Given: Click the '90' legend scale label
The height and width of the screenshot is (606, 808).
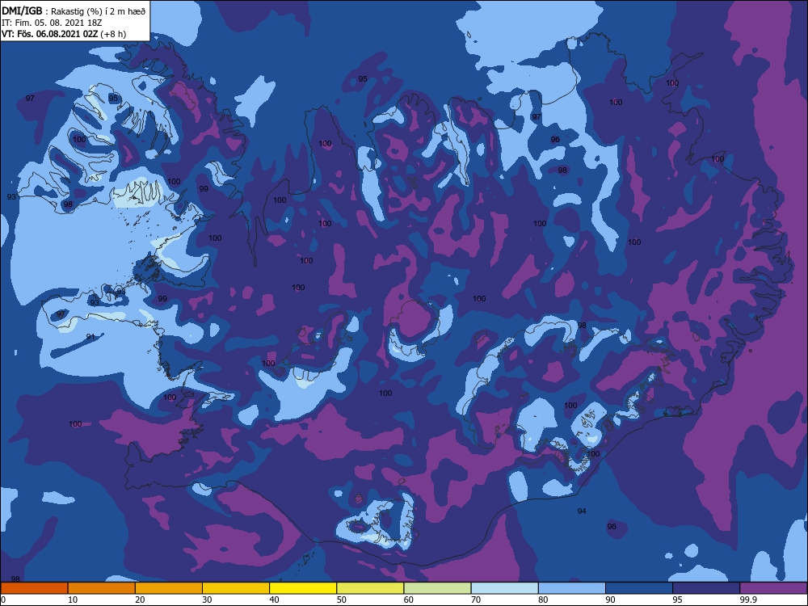Looking at the screenshot, I should 610,600.
